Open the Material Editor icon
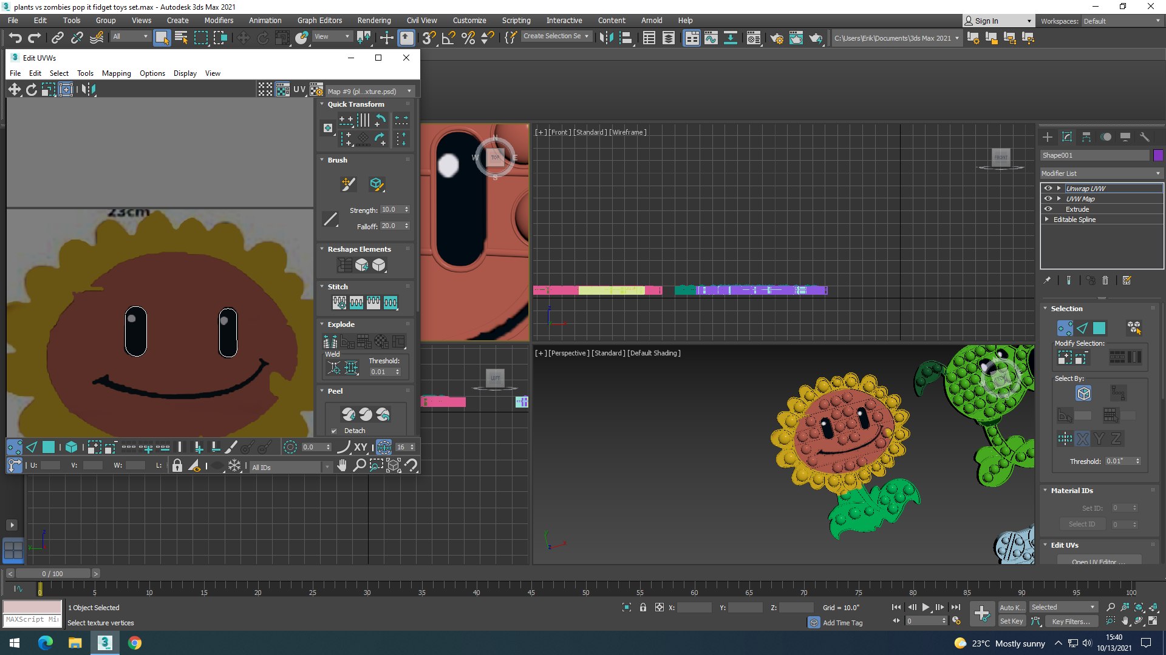Image resolution: width=1166 pixels, height=655 pixels. tap(754, 38)
